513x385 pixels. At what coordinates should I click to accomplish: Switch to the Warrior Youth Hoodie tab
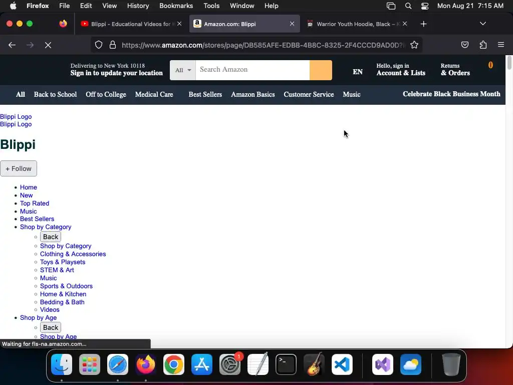[x=357, y=24]
